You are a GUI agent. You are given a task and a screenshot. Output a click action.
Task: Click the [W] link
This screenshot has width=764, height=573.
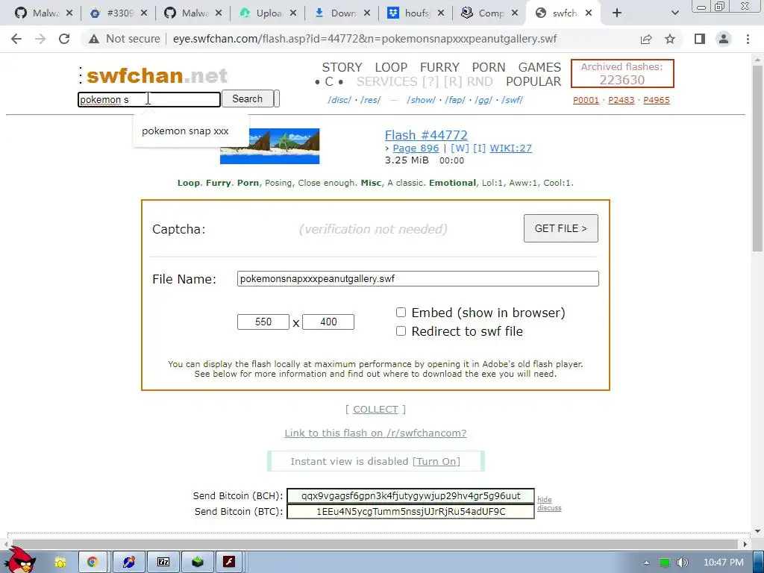click(460, 148)
